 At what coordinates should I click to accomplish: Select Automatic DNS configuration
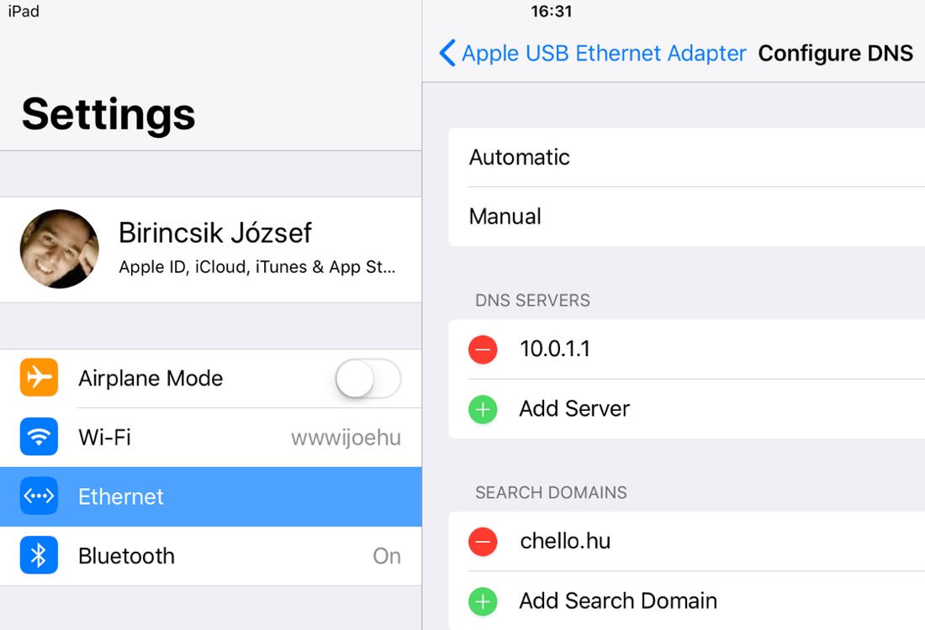coord(687,157)
